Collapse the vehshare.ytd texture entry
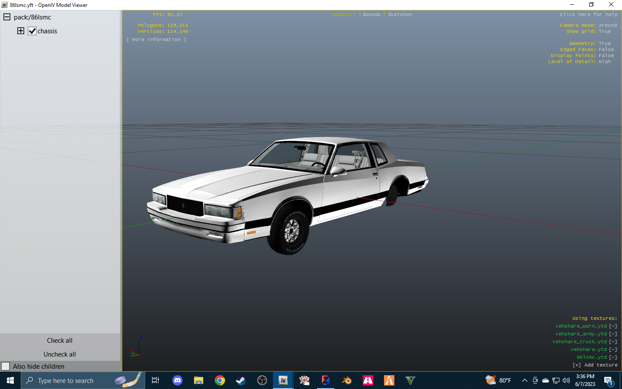Image resolution: width=622 pixels, height=389 pixels. pos(612,349)
